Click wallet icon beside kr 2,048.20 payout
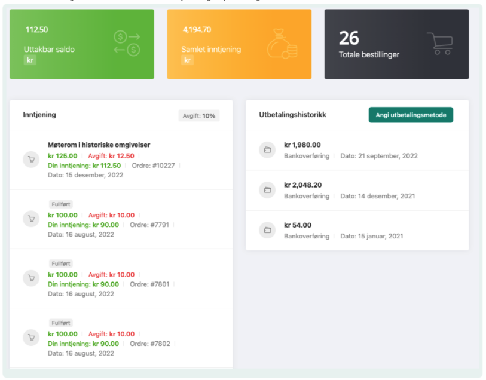 (267, 190)
